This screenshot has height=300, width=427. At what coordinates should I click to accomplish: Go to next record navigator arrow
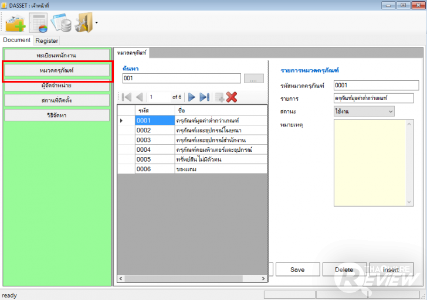pos(192,97)
